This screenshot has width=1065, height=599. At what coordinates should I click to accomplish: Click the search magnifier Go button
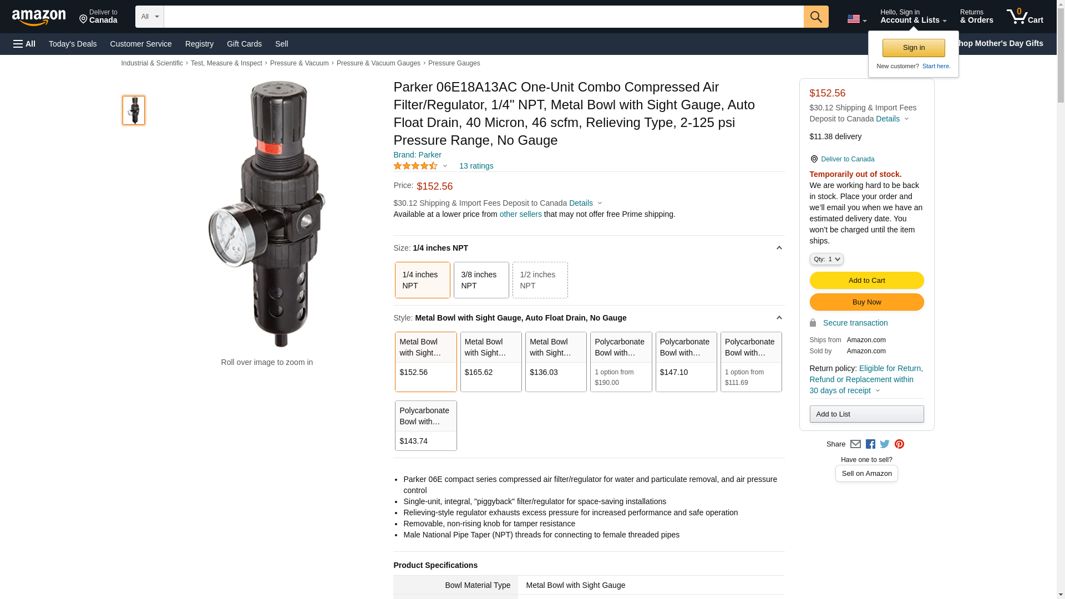pos(815,17)
